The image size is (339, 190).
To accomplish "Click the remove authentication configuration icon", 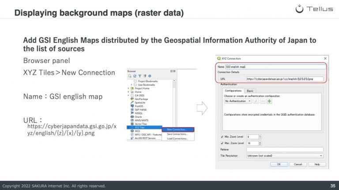I will (263, 101).
